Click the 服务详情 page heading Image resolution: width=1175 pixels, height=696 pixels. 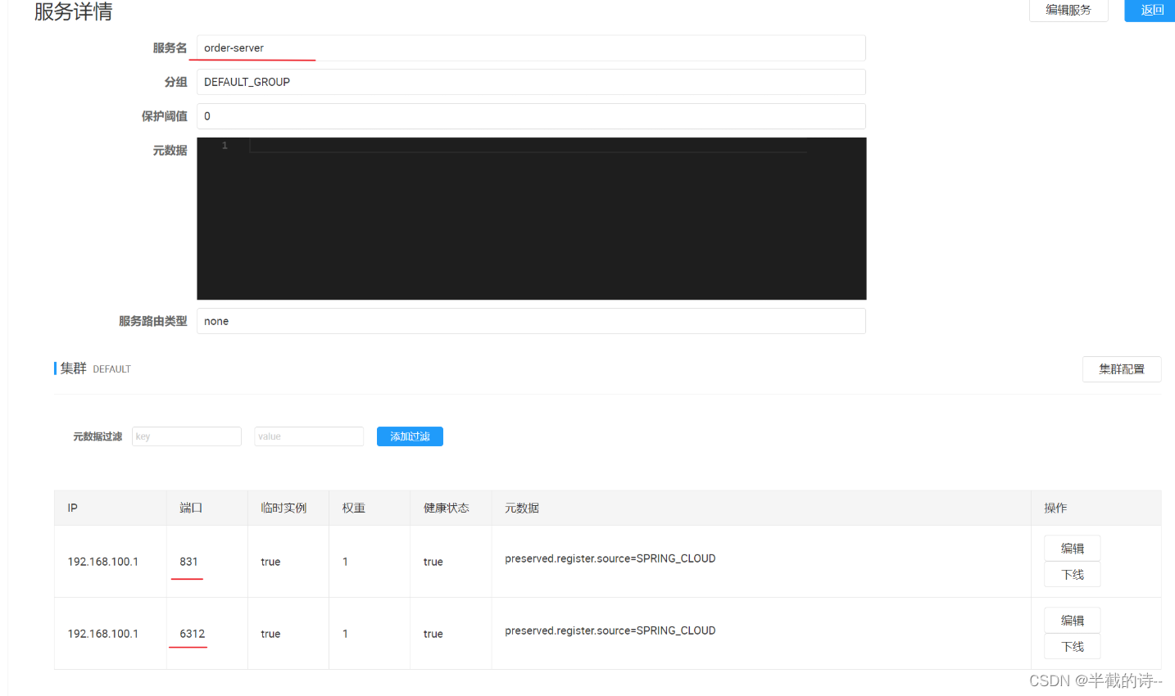(74, 11)
